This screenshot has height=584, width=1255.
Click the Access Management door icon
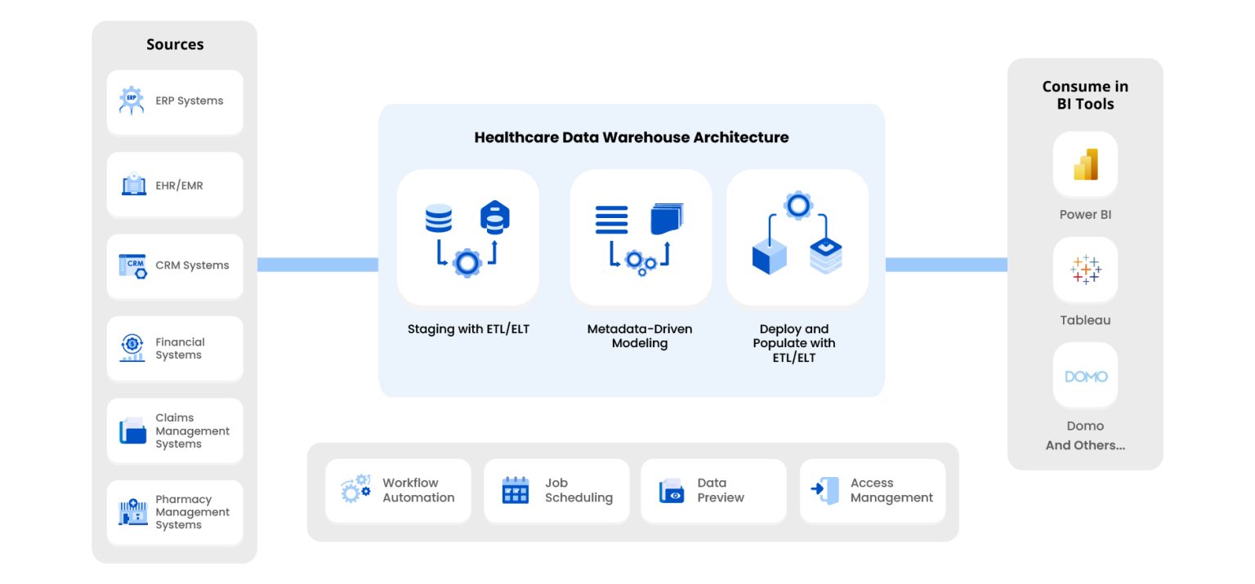click(825, 490)
